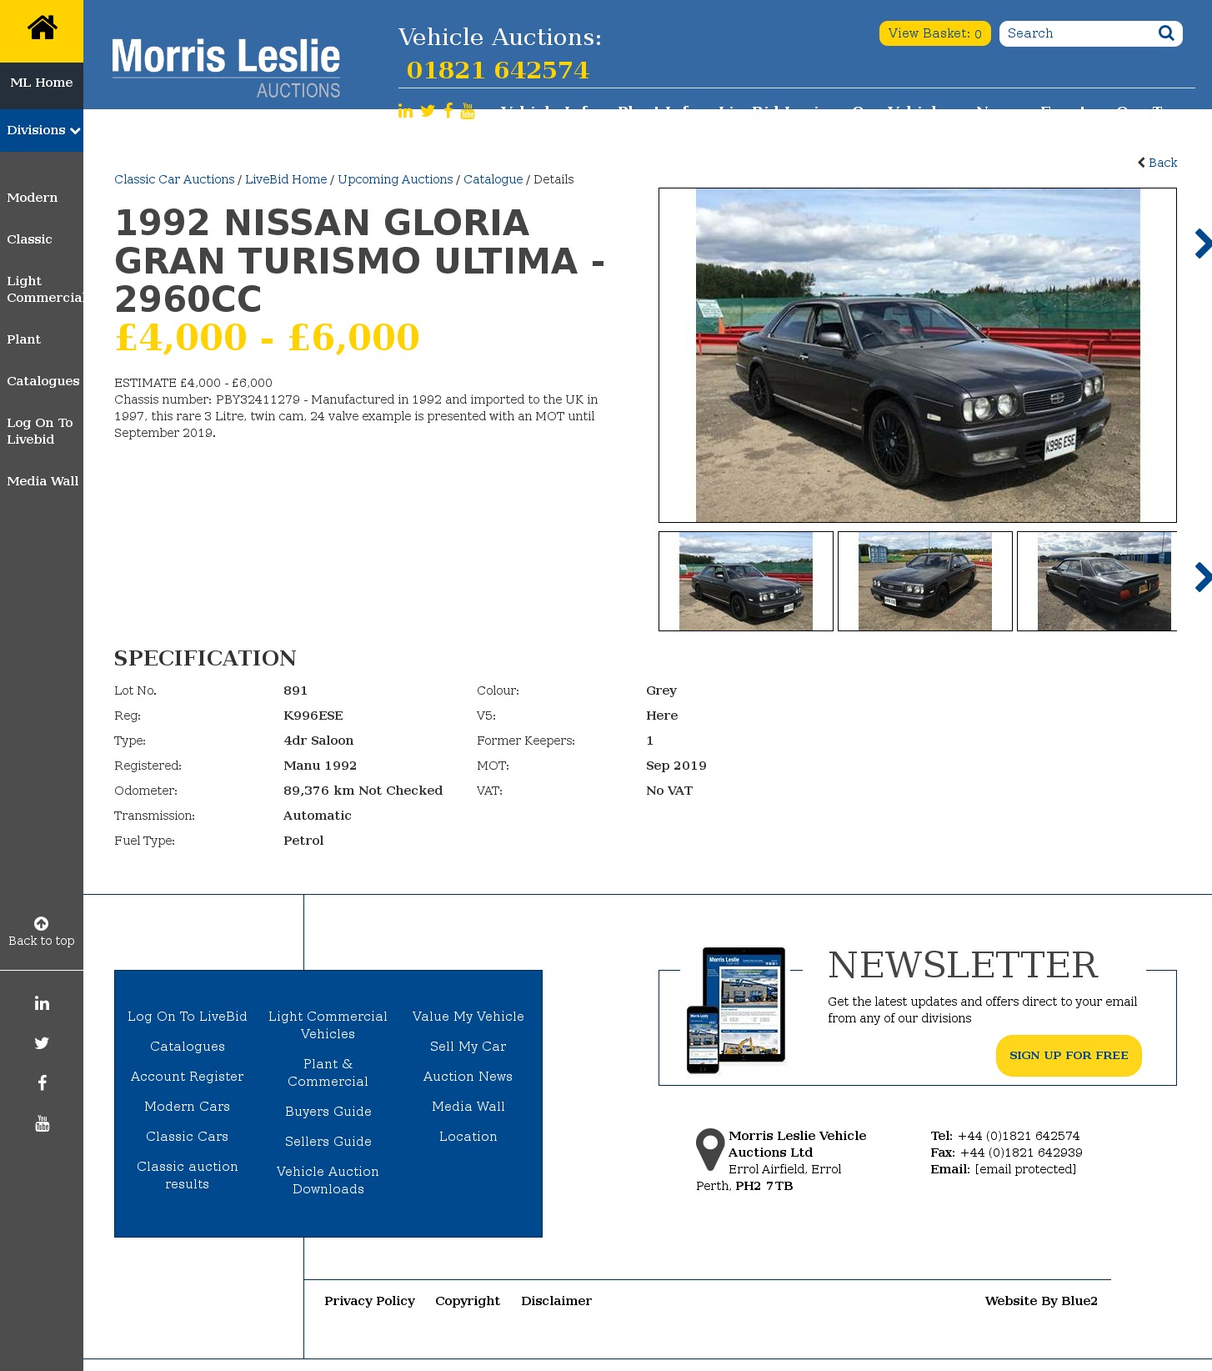This screenshot has height=1371, width=1212.
Task: Open Value My Vehicle link
Action: pyautogui.click(x=468, y=1017)
